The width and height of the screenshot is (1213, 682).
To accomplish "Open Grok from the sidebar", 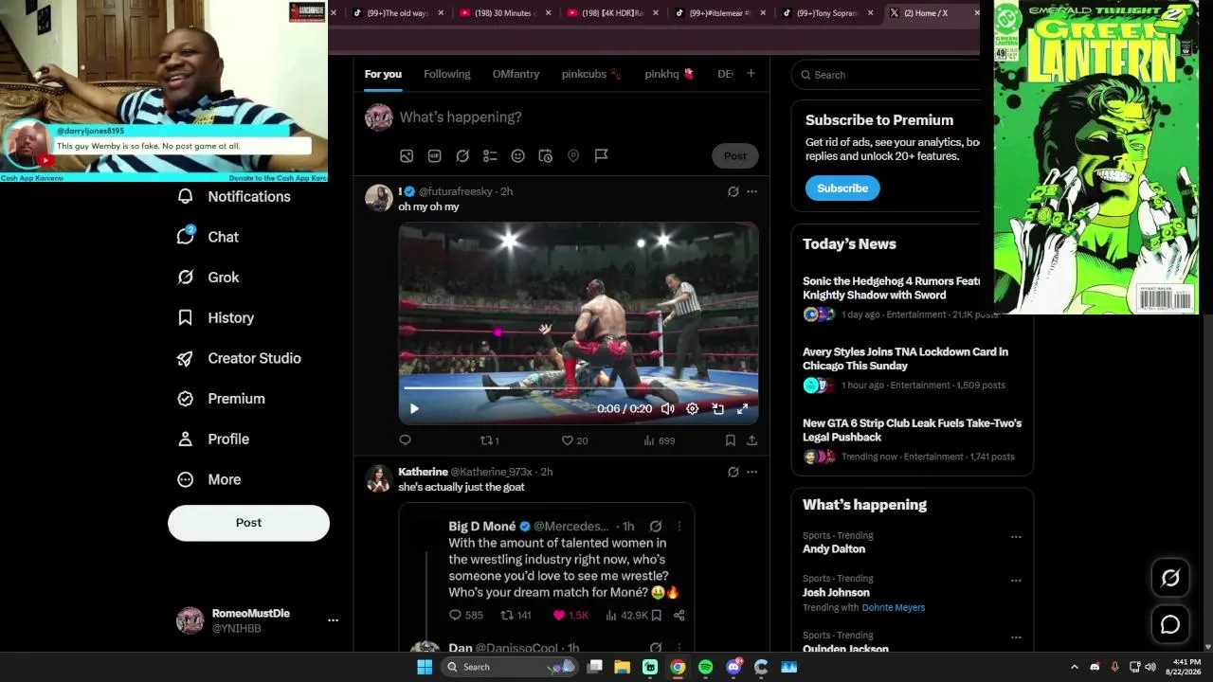I will 208,278.
